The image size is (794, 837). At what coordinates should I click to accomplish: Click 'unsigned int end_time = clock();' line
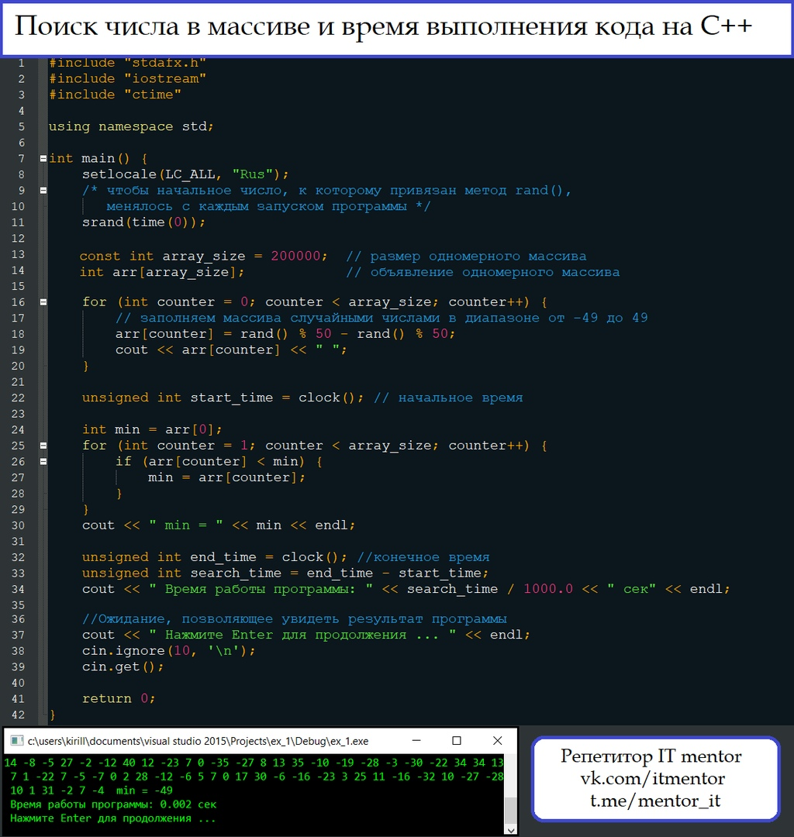tap(215, 557)
